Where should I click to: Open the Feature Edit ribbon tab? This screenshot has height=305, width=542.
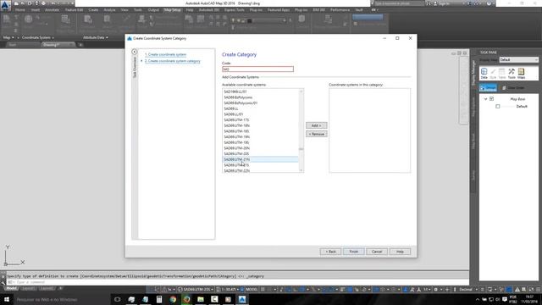[x=74, y=10]
